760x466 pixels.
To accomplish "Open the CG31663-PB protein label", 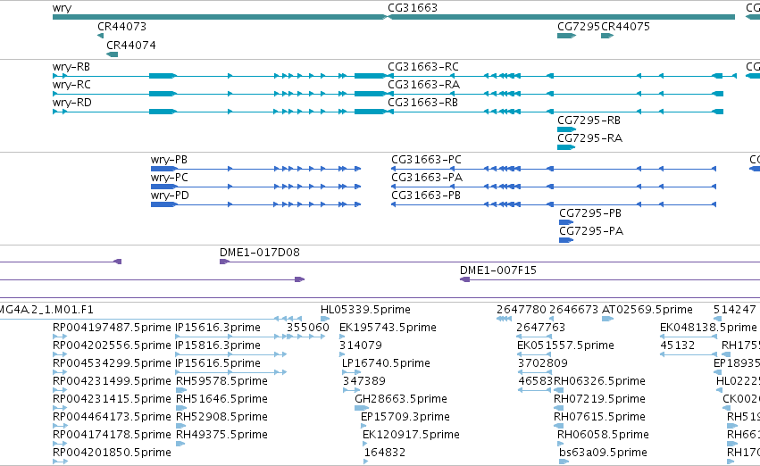I will (x=426, y=196).
